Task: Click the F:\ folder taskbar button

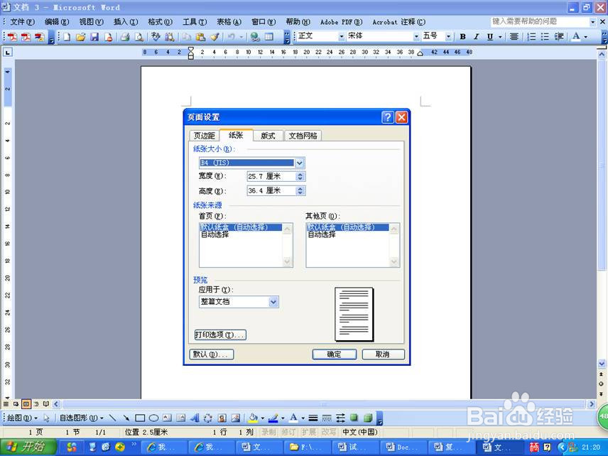Action: pos(306,447)
